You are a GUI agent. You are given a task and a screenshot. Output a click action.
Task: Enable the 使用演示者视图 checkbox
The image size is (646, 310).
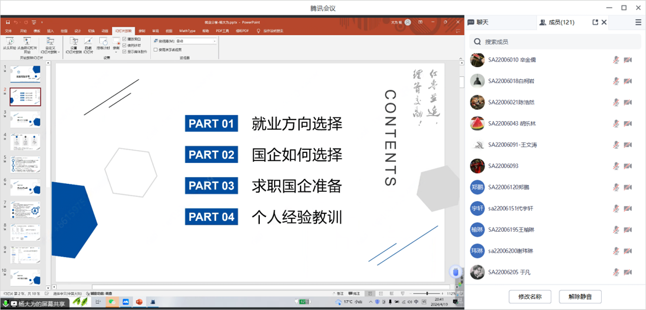156,50
